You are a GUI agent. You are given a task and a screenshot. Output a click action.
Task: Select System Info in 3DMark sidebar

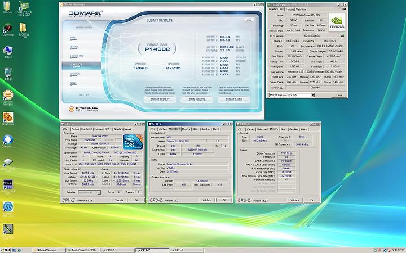77,56
